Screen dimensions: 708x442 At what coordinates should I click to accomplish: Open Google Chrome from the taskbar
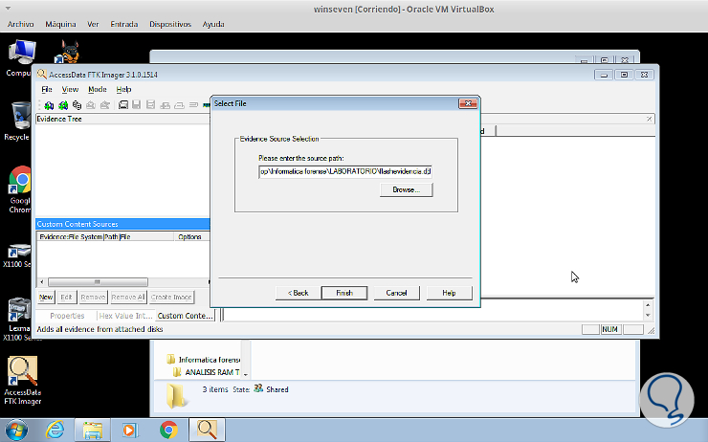pyautogui.click(x=168, y=430)
